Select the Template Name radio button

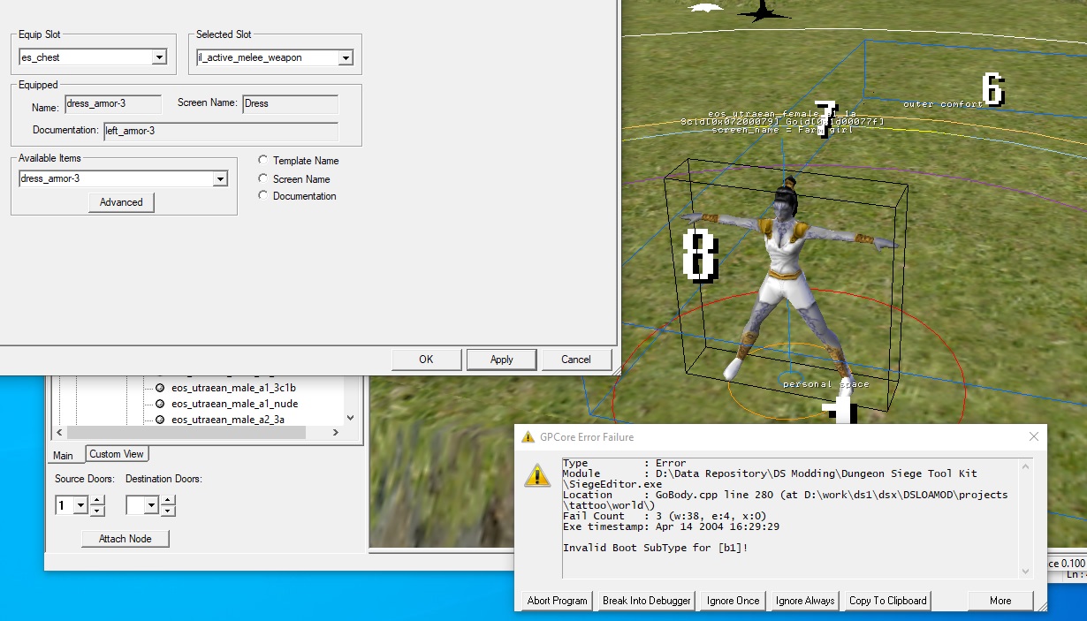263,161
